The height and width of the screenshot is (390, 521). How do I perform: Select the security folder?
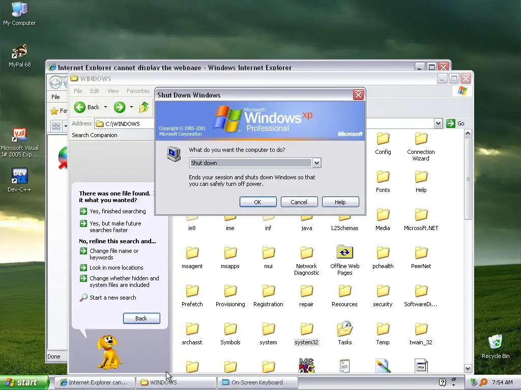pos(383,296)
